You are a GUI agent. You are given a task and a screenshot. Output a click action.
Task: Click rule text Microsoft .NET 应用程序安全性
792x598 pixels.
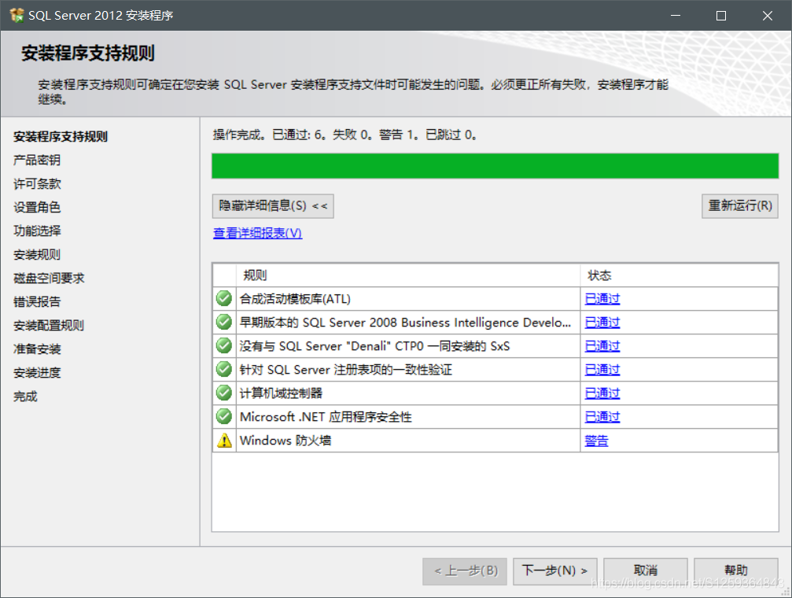pos(326,417)
